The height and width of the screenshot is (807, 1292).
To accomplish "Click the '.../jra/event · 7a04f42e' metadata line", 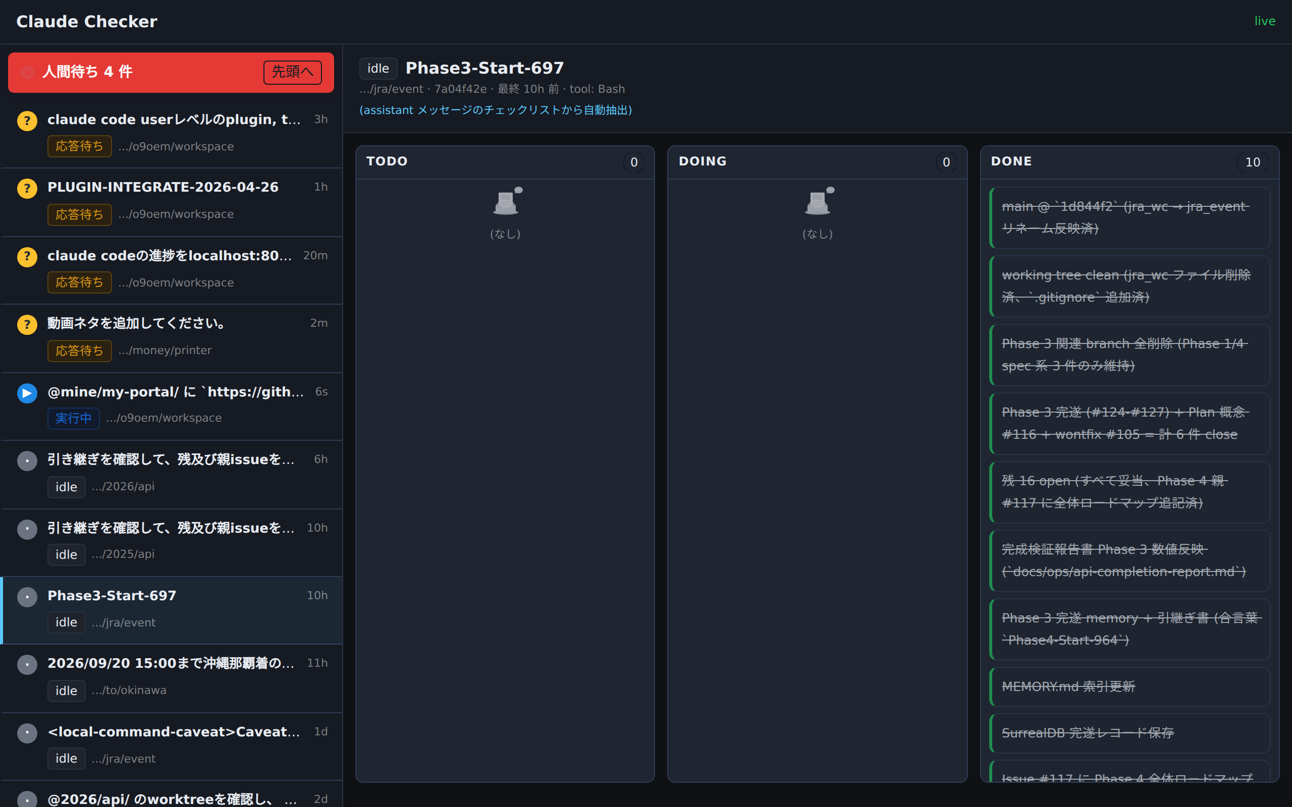I will (x=492, y=89).
